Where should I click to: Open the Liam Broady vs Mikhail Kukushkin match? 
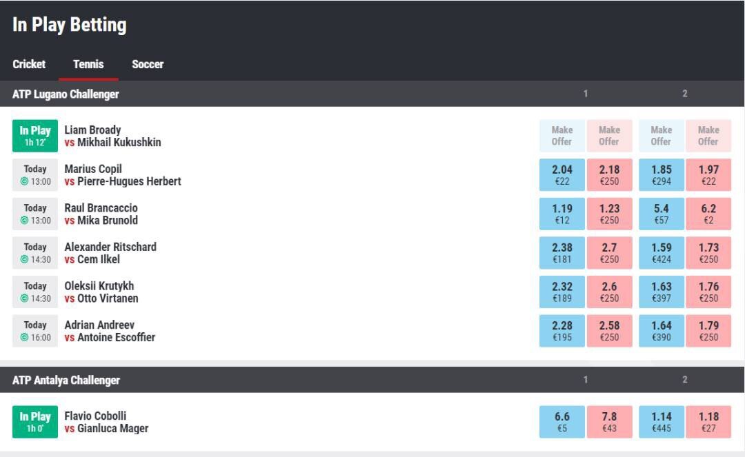(x=112, y=136)
